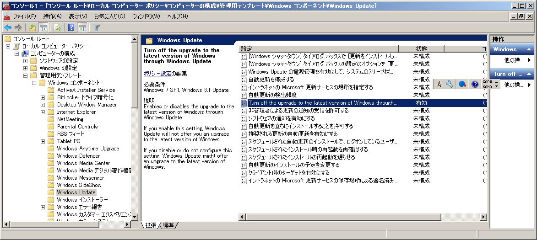Toggle the IME CAPS indicator

(x=487, y=82)
